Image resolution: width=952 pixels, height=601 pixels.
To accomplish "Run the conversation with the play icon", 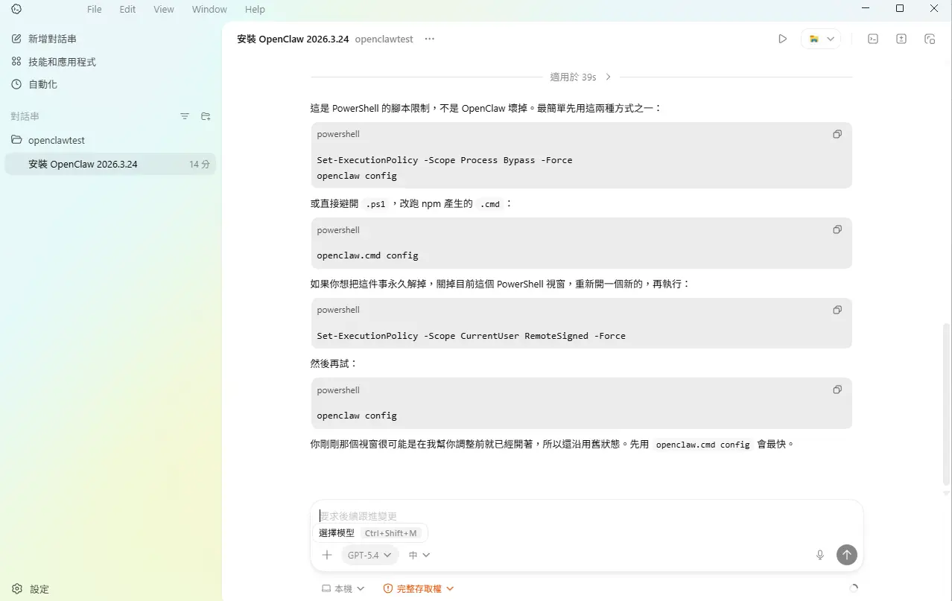I will (x=783, y=38).
